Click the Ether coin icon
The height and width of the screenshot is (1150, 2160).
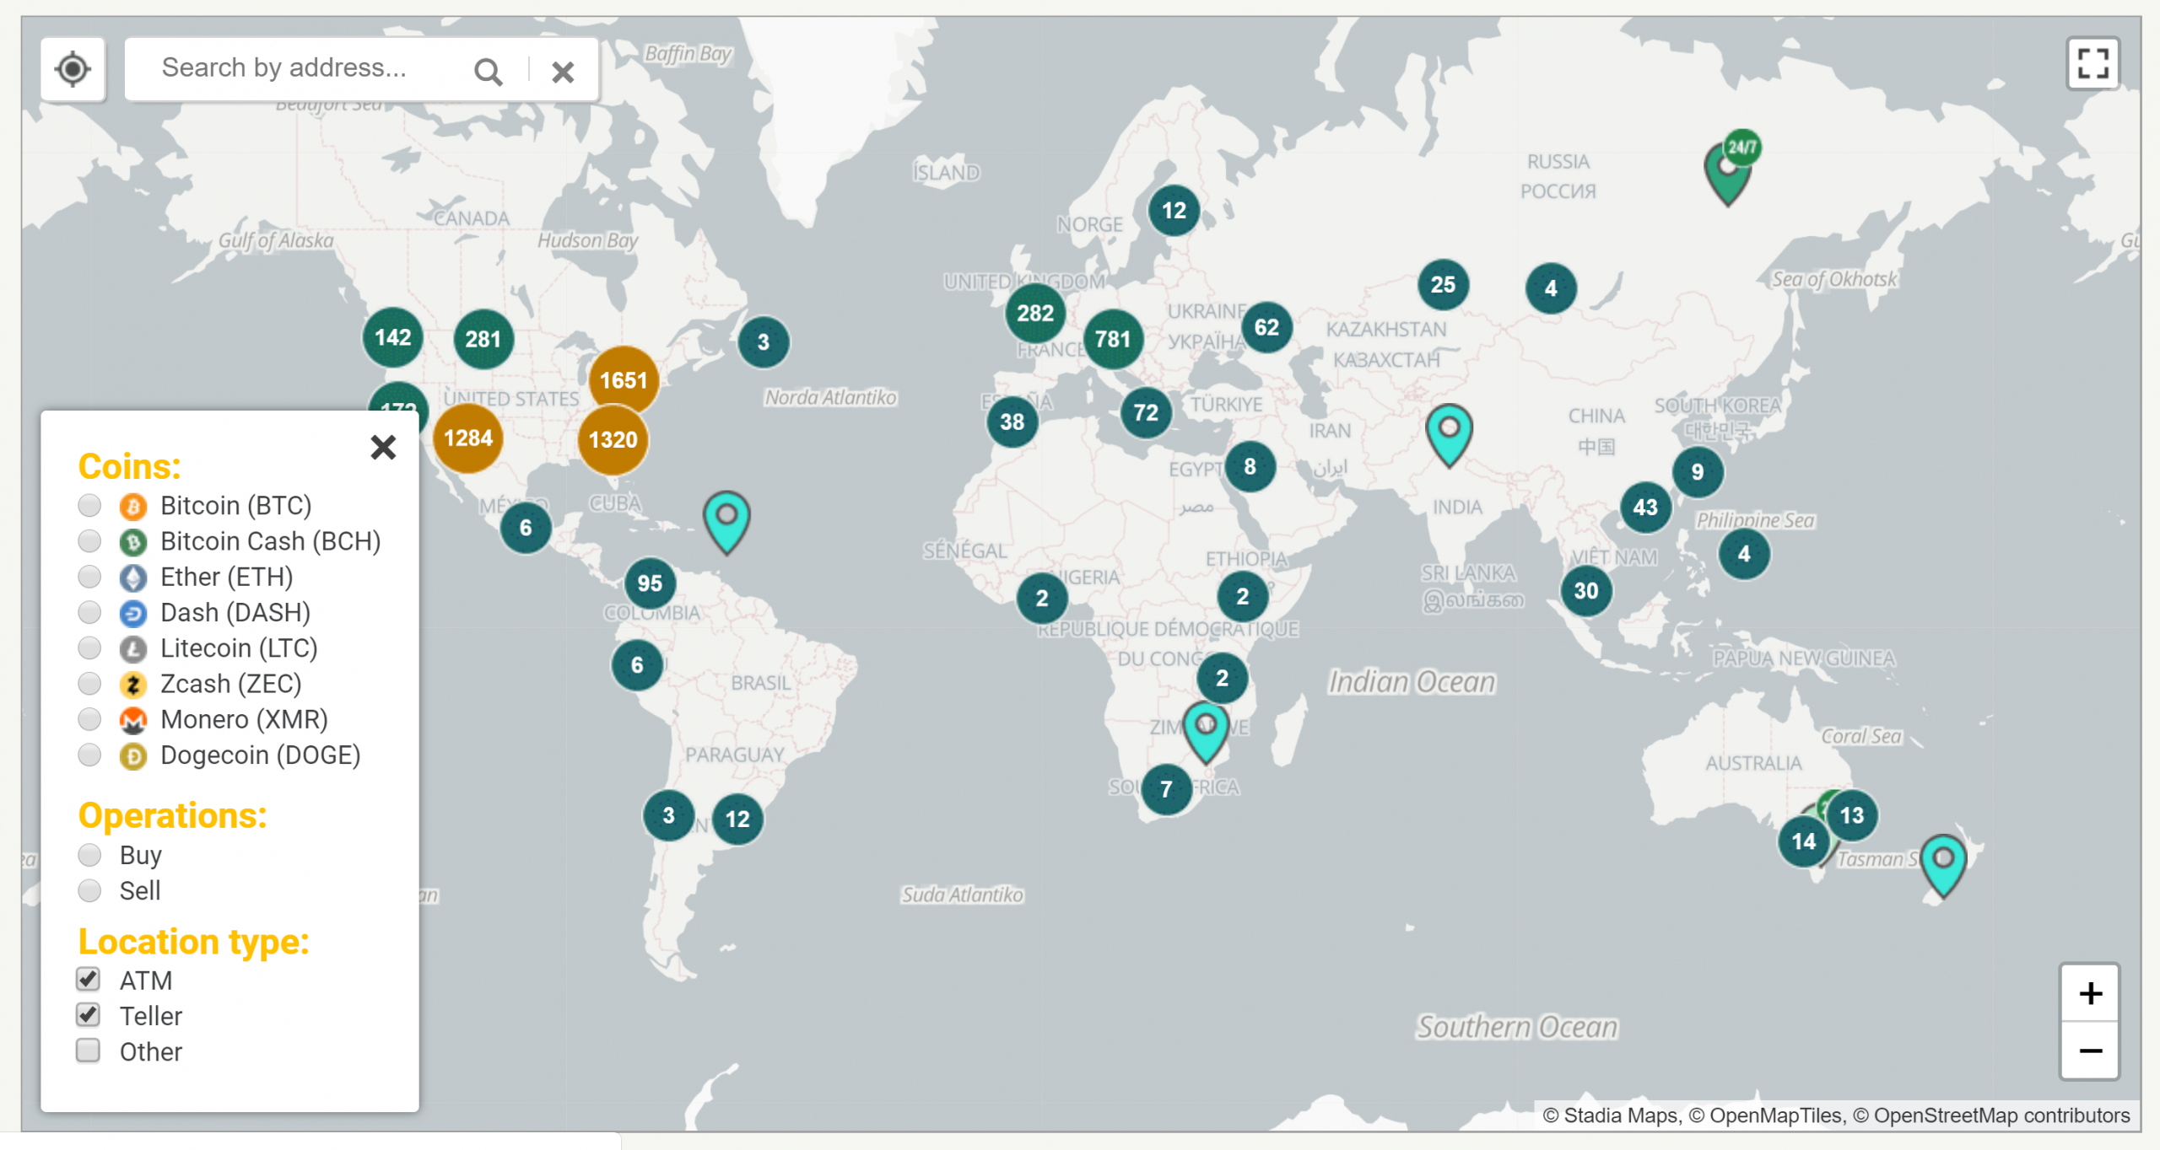(133, 578)
